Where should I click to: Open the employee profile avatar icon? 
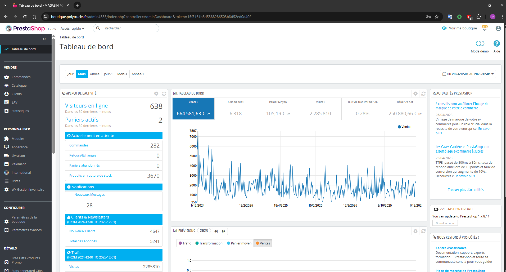(x=498, y=28)
